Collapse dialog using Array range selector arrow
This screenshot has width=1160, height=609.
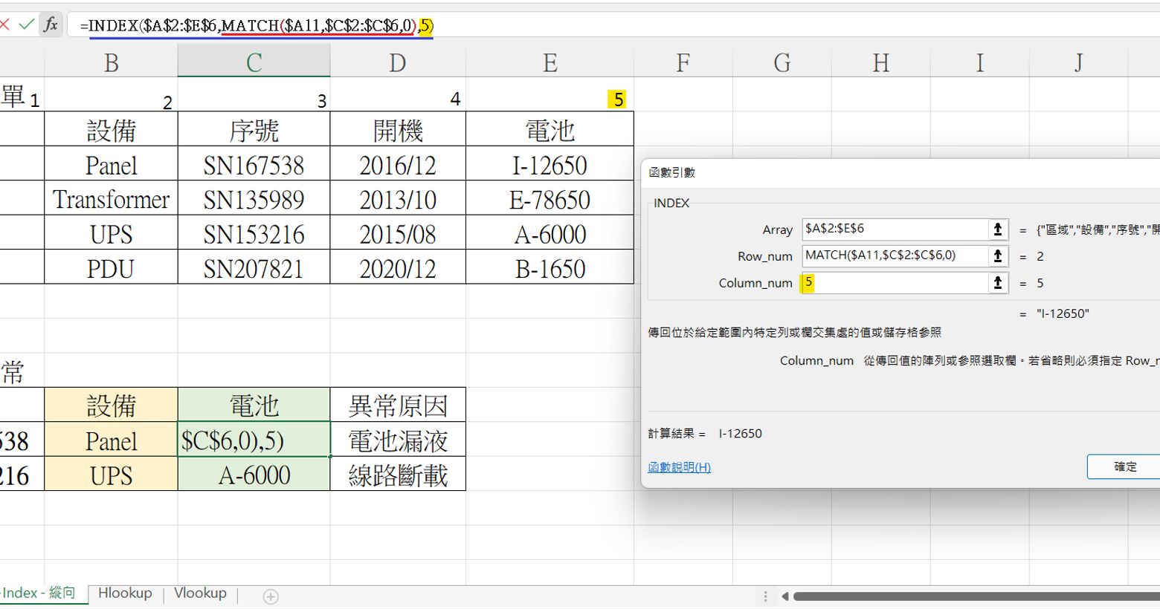coord(998,229)
